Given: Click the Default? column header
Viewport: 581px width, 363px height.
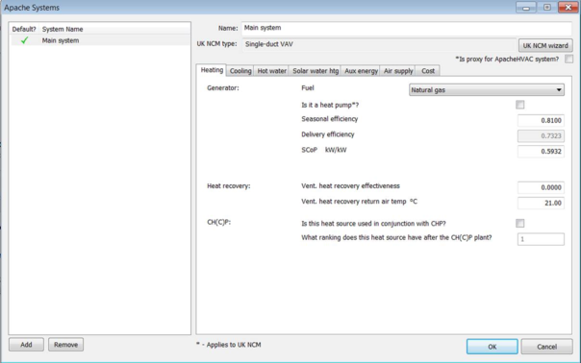Looking at the screenshot, I should [24, 29].
